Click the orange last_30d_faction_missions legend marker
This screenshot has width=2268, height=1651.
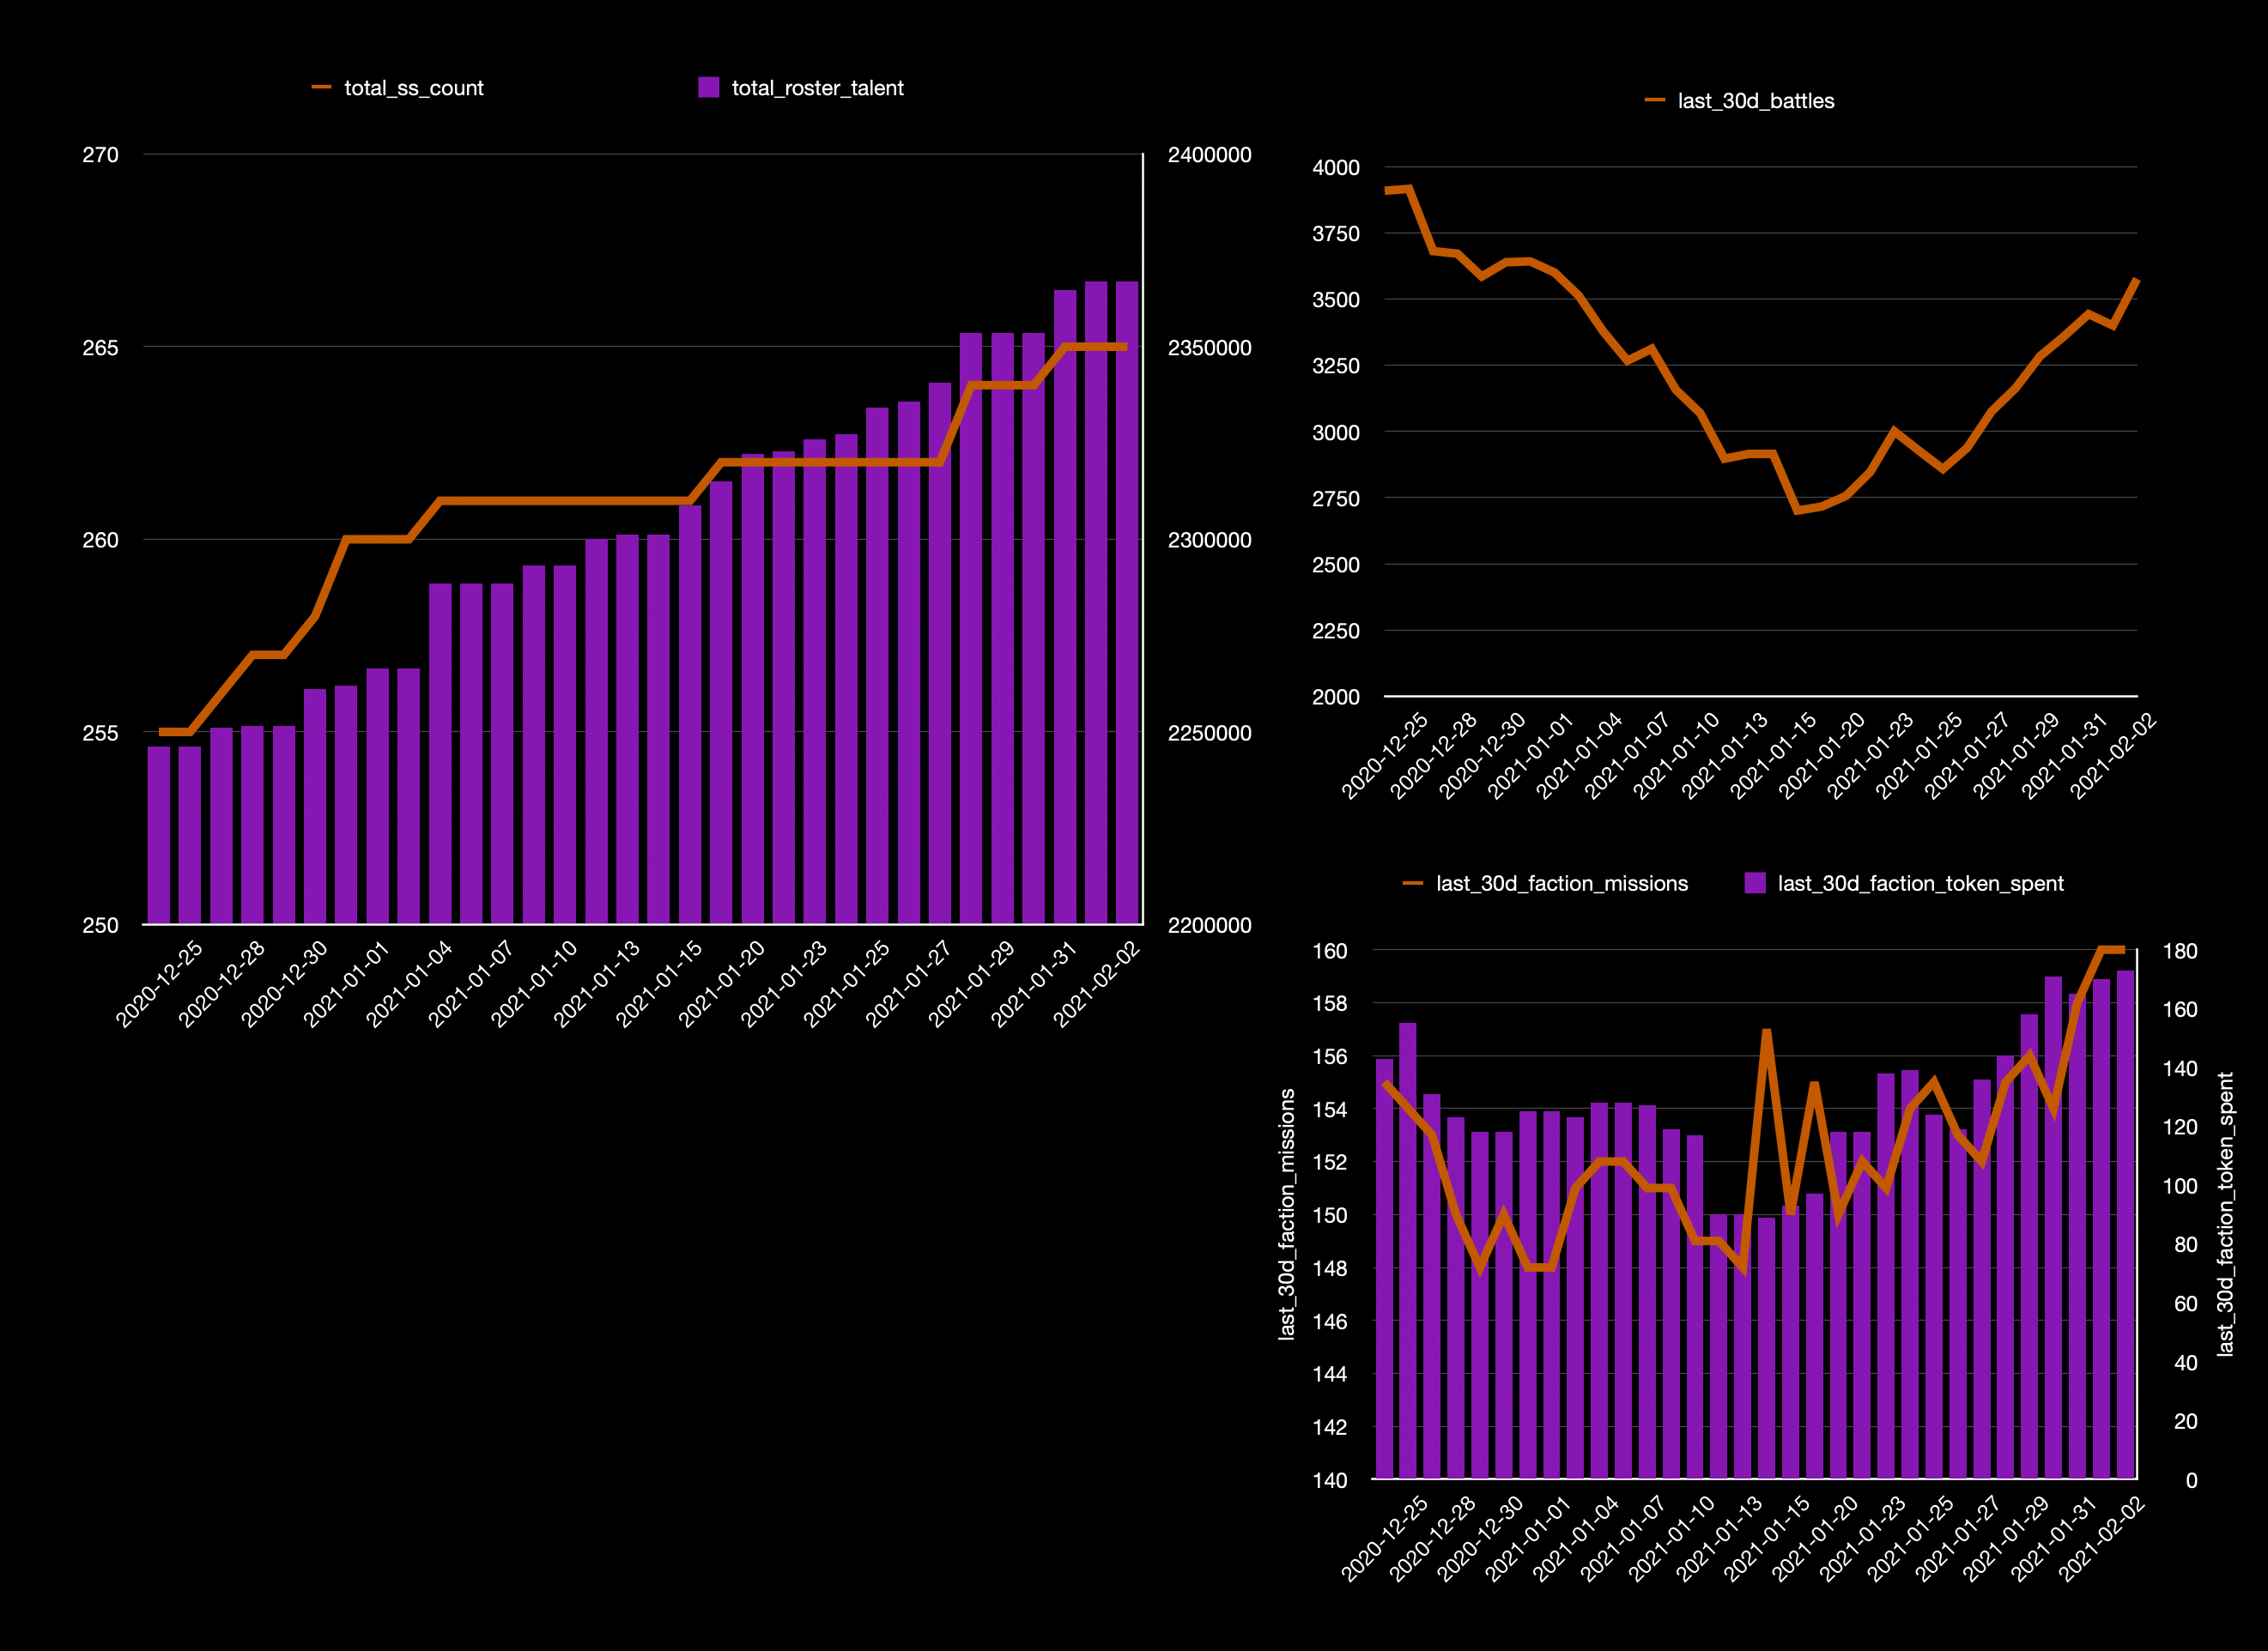pyautogui.click(x=1413, y=884)
